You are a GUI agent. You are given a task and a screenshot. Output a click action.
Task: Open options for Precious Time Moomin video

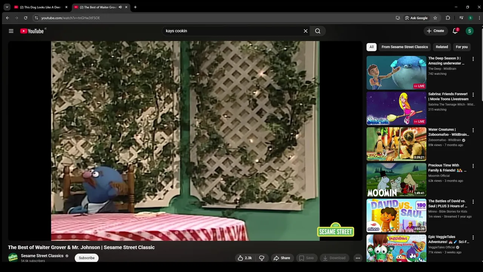tap(473, 166)
